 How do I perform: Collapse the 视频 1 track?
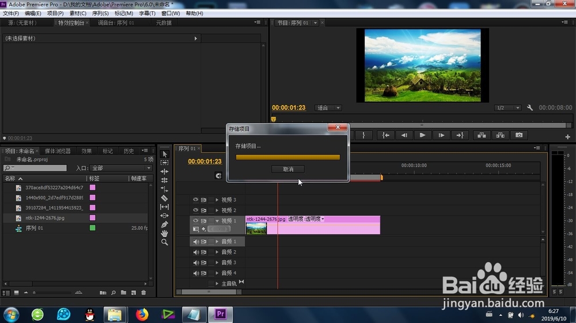217,221
